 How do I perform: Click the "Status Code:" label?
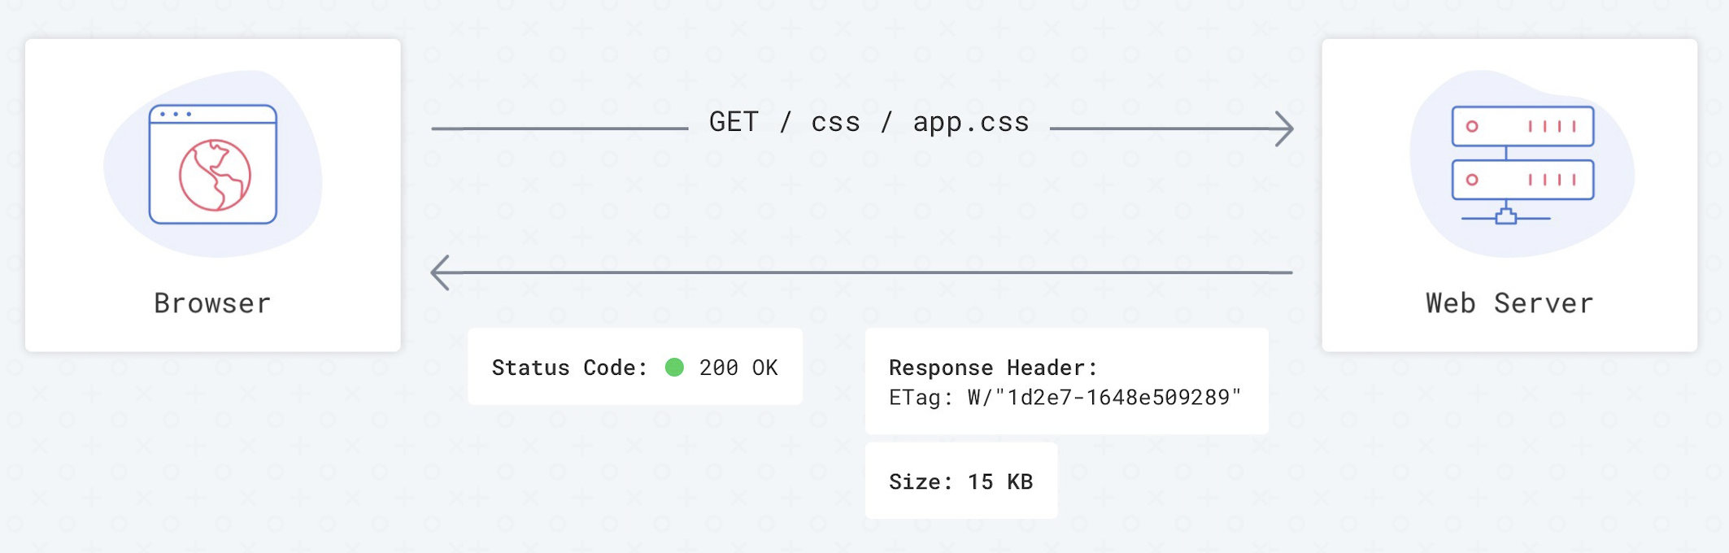point(569,368)
